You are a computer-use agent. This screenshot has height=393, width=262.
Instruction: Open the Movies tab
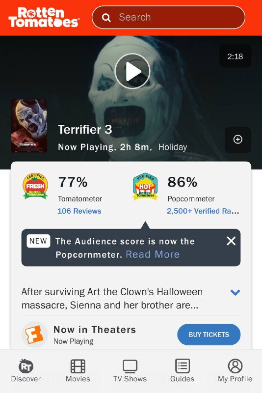pos(78,370)
